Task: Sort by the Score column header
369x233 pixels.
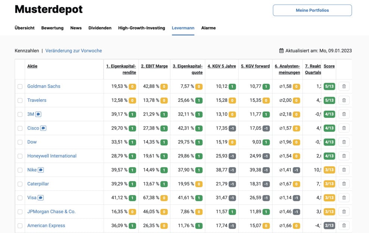Action: [x=329, y=66]
